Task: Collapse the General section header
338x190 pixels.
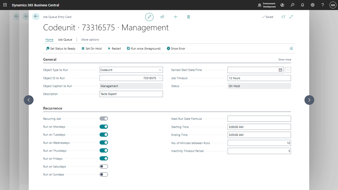Action: click(50, 59)
